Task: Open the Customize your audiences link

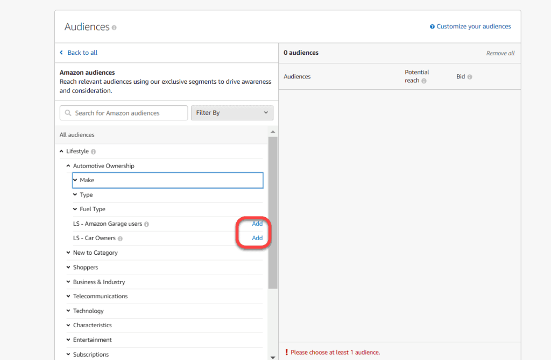Action: tap(474, 26)
